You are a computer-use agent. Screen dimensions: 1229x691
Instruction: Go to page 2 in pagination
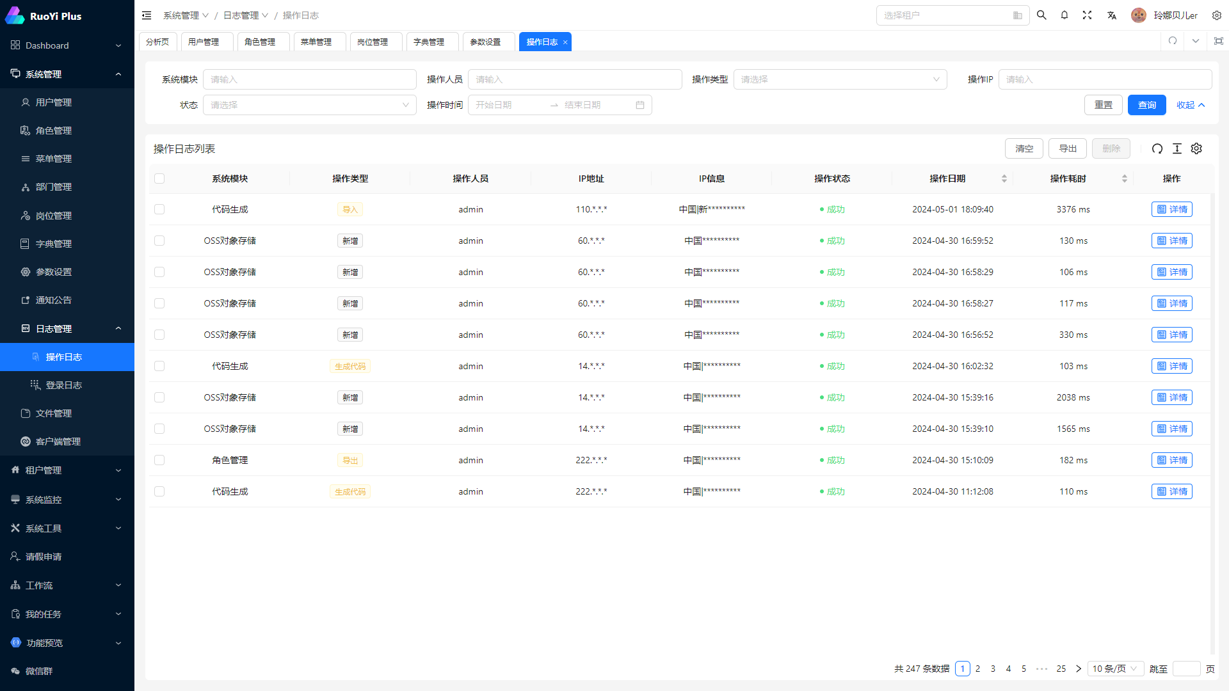click(978, 669)
